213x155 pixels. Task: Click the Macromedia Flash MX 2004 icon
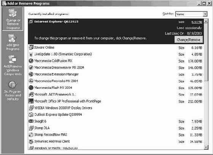coord(31,88)
